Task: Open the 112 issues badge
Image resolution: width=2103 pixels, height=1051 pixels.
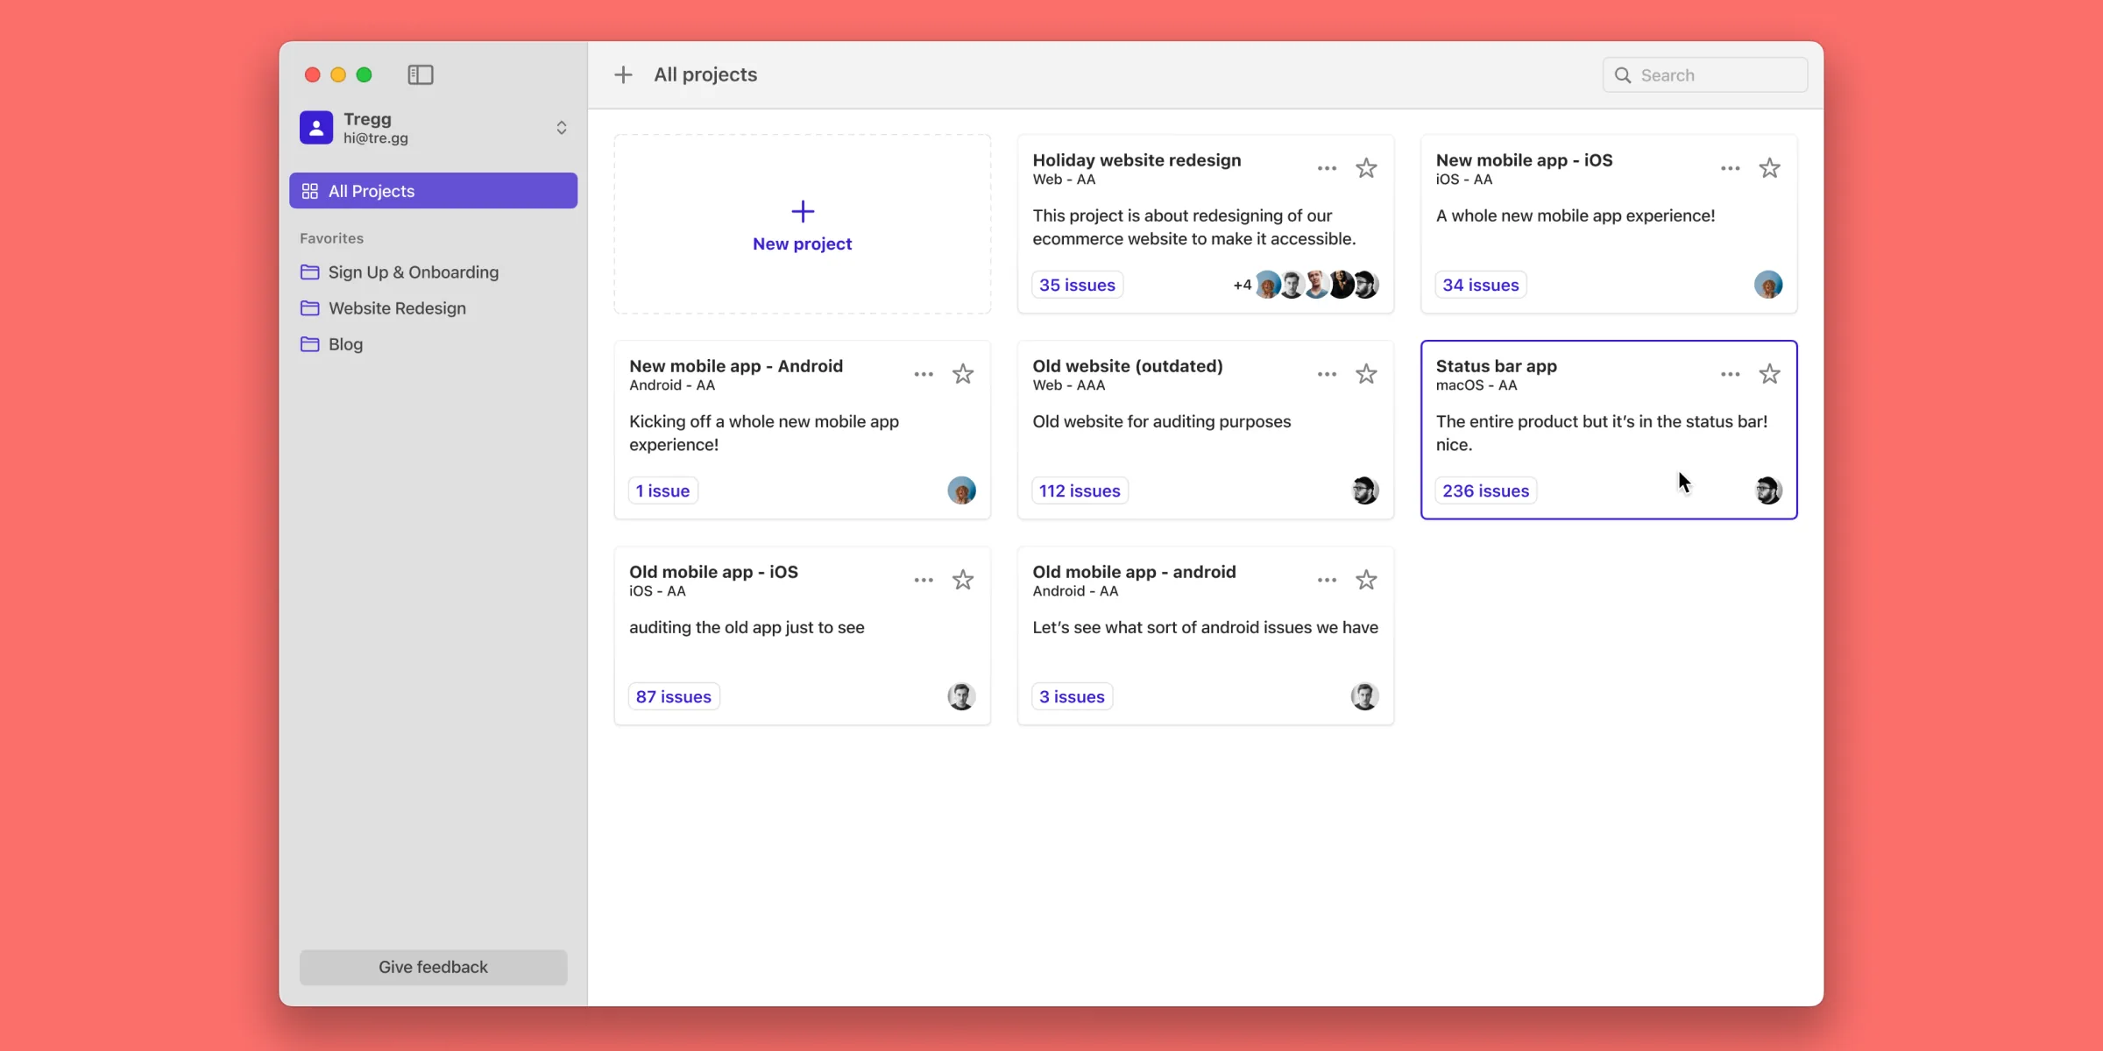Action: coord(1080,490)
